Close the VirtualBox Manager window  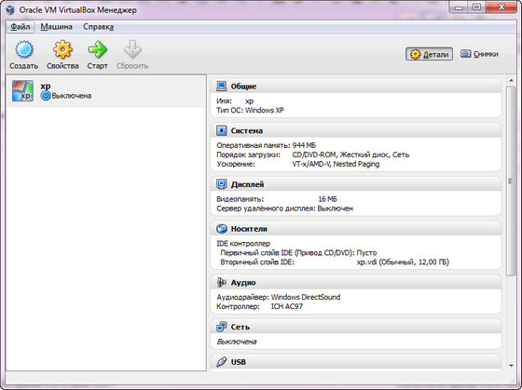click(501, 7)
